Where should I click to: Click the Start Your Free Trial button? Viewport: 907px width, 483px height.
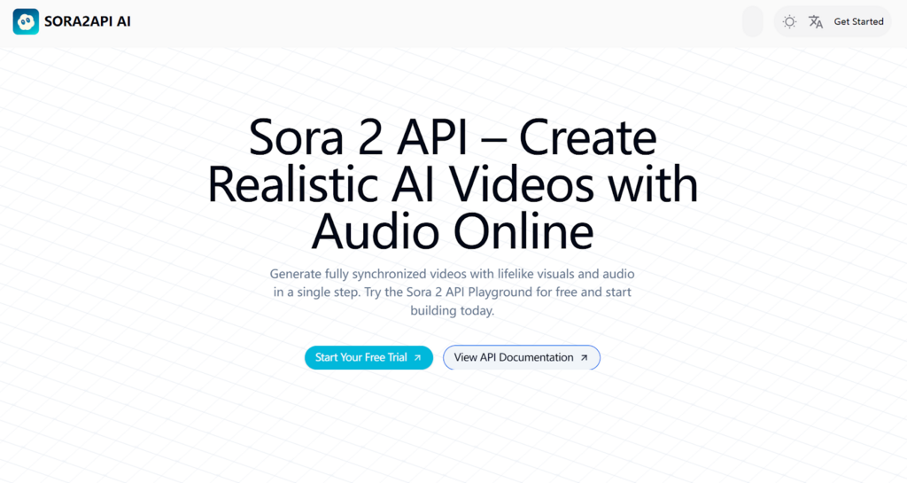coord(368,357)
